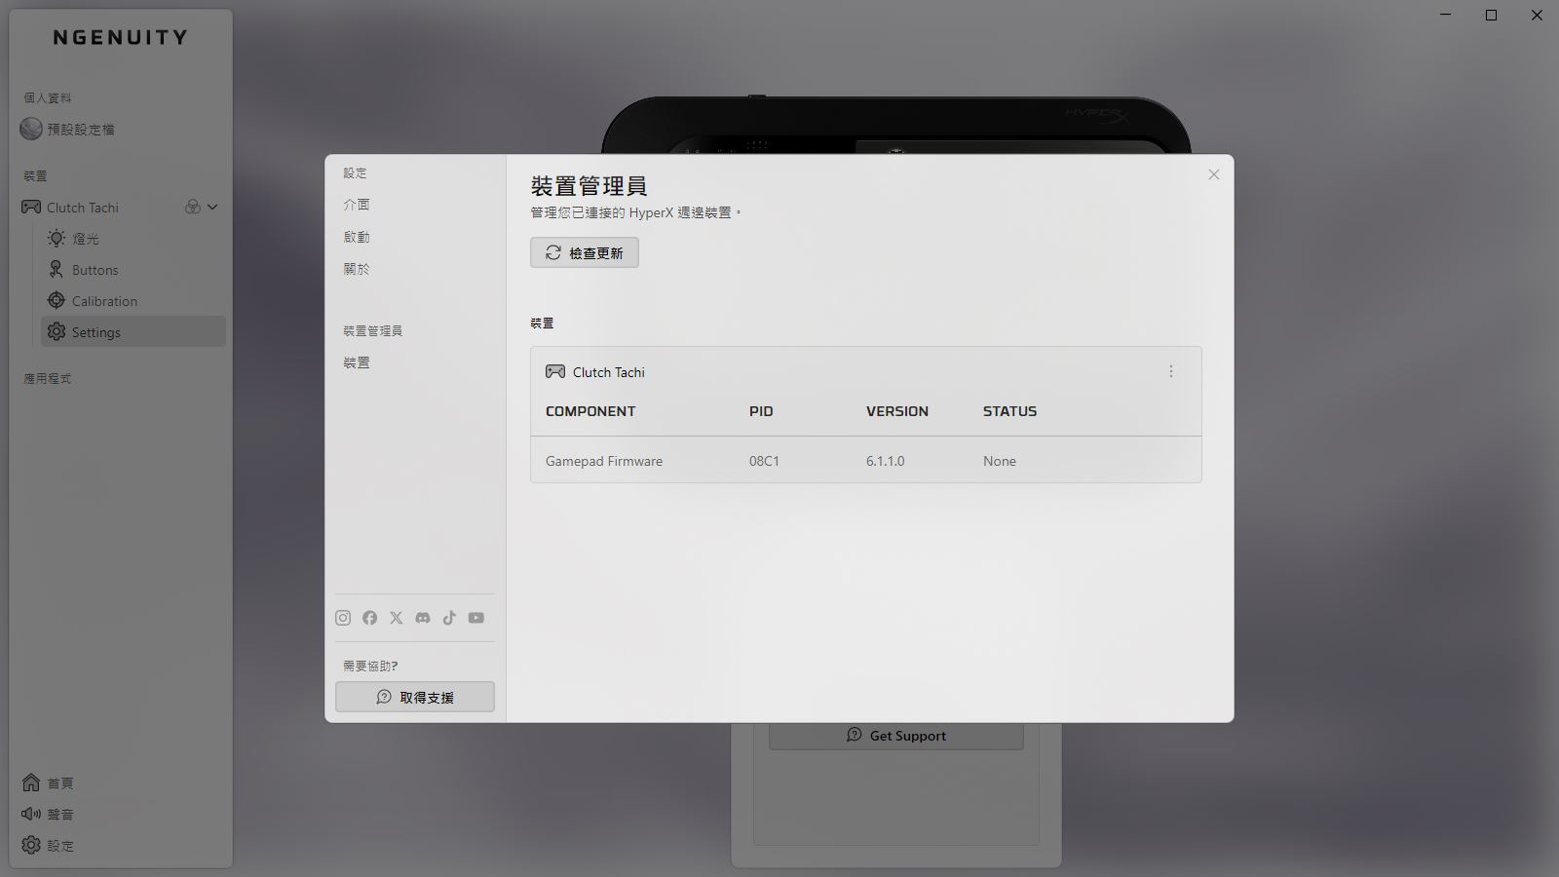
Task: Click the PID column header
Action: (761, 411)
